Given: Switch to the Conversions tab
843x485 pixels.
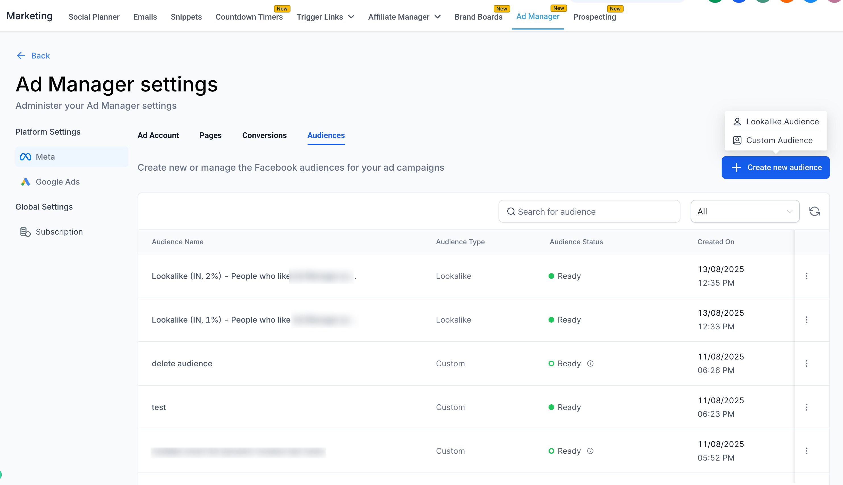Looking at the screenshot, I should coord(264,135).
